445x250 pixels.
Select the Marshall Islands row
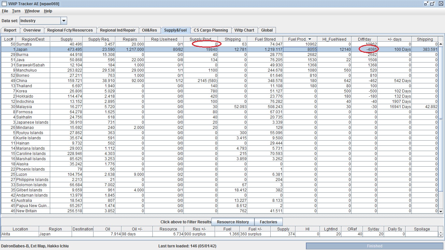point(220,159)
